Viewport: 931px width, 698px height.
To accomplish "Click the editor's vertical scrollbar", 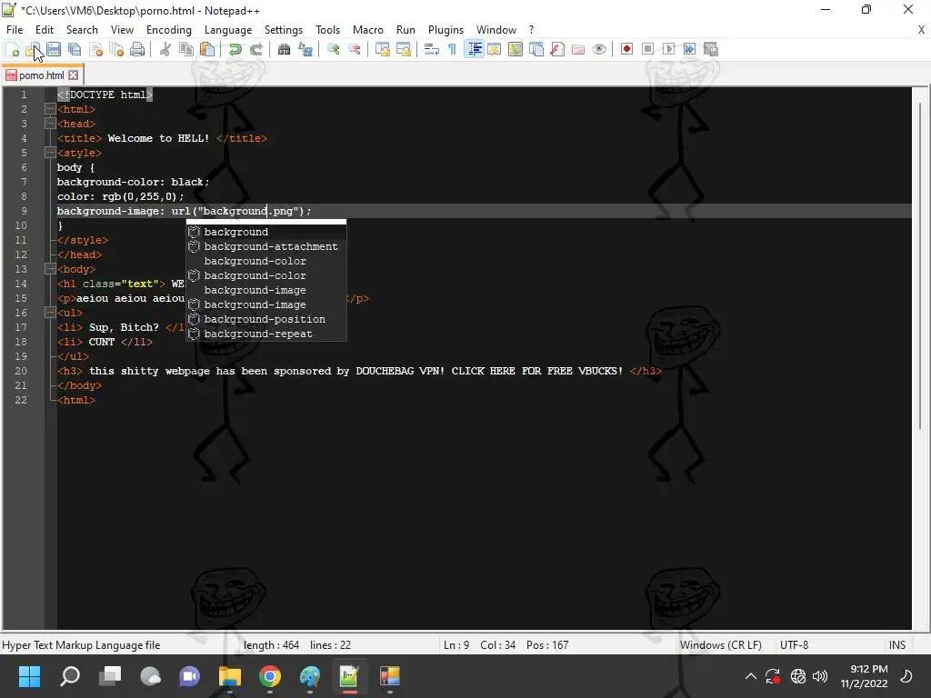I will [920, 264].
